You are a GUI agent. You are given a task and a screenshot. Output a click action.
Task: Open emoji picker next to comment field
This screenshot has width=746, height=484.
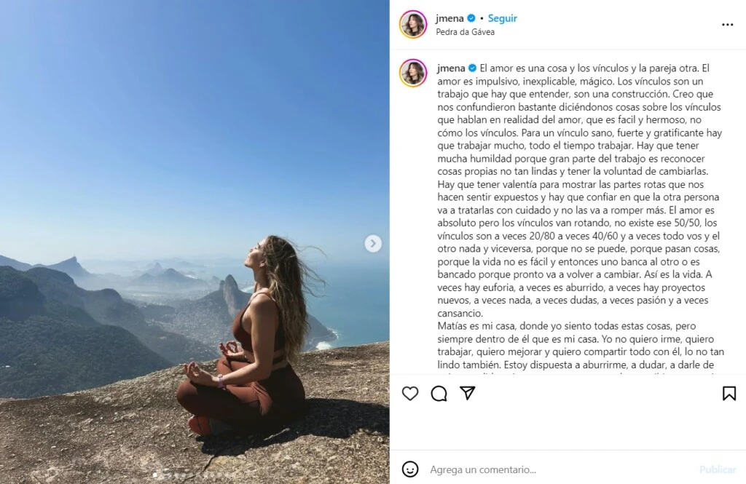(x=410, y=469)
